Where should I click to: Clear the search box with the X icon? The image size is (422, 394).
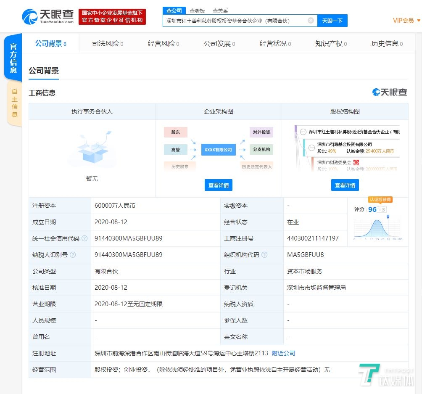click(x=311, y=20)
